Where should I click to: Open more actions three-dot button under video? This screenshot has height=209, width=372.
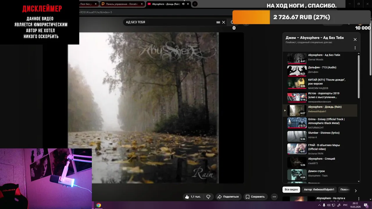(x=274, y=197)
